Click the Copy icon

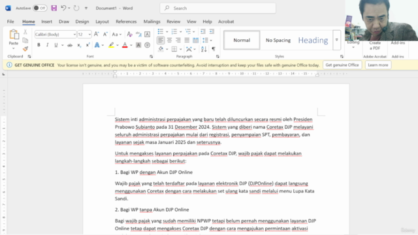25,40
